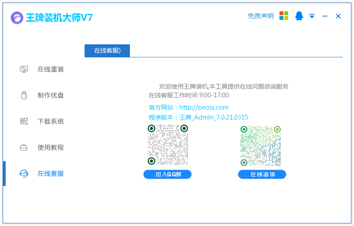Screen dimensions: 354x226
Task: Click the 下载系统 grid icon
Action: click(24, 121)
